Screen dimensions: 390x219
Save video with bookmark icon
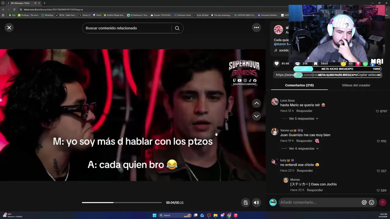tap(316, 63)
